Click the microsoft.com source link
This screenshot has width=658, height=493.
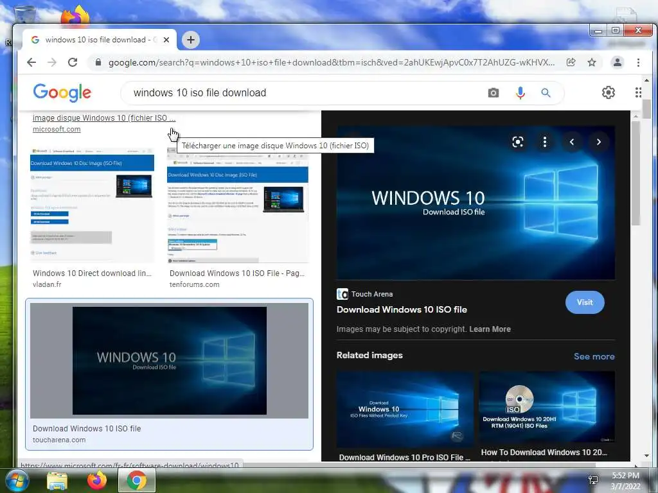coord(57,129)
